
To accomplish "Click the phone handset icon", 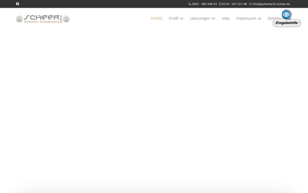I will [190, 4].
